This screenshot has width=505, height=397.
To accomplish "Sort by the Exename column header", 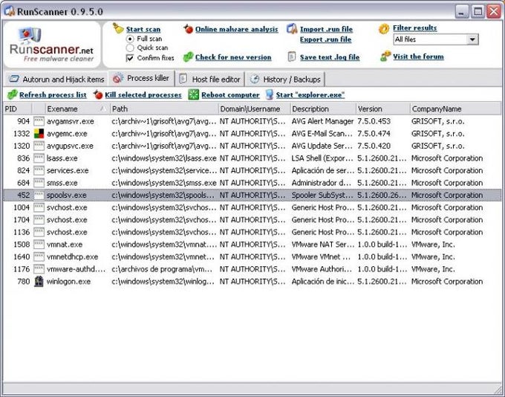I will pos(76,109).
